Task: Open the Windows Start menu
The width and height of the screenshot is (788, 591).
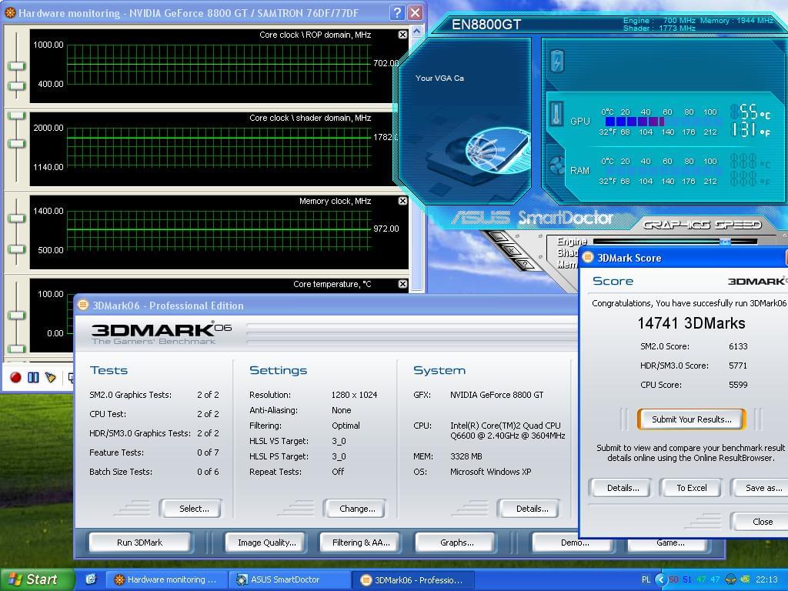Action: (32, 579)
